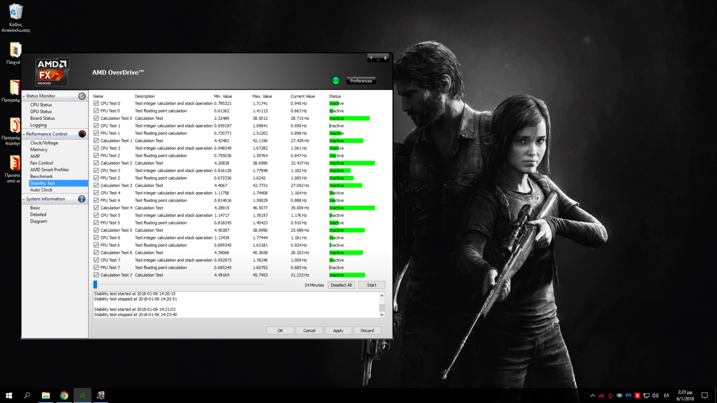Discard the changes
This screenshot has height=403, width=717.
tap(367, 330)
